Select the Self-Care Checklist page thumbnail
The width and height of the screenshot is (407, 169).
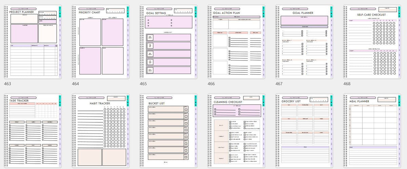click(x=372, y=42)
